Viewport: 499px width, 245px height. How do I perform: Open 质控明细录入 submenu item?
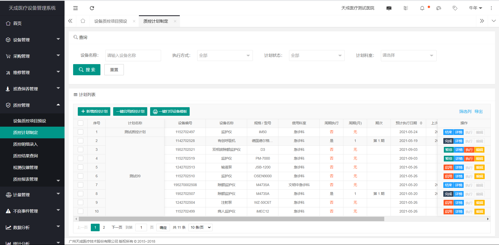coord(32,144)
